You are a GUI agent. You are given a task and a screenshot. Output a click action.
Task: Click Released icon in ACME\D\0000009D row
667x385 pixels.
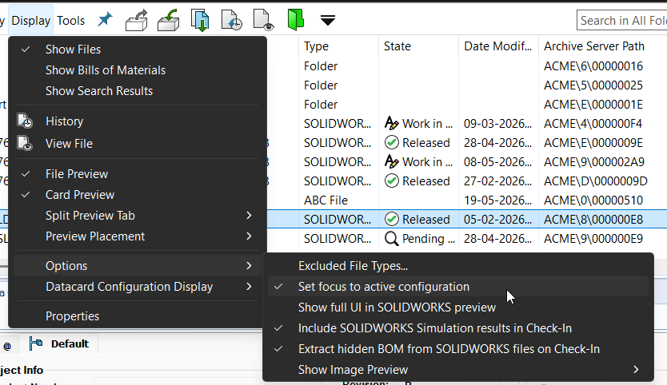pos(391,181)
